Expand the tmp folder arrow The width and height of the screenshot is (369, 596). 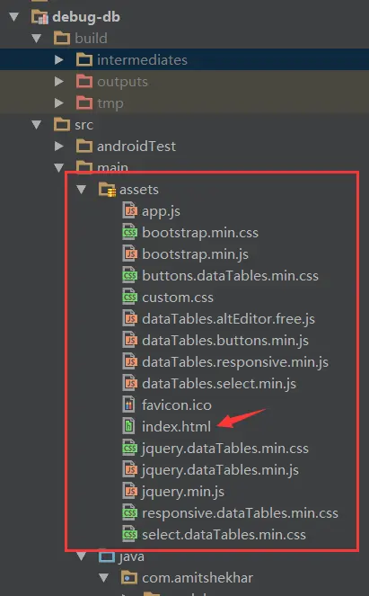coord(59,102)
